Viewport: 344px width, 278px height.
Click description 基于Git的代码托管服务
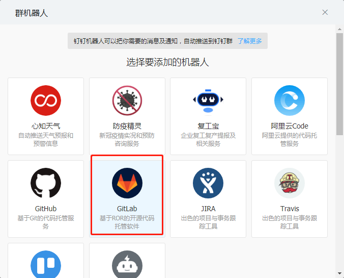point(46,222)
